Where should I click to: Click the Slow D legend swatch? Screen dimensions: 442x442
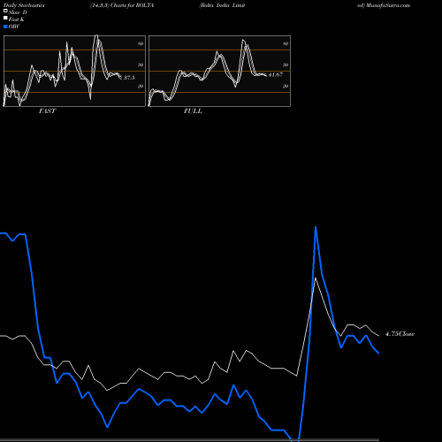click(x=5, y=11)
